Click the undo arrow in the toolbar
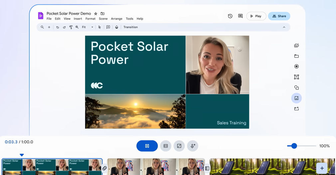Image resolution: width=336 pixels, height=175 pixels. (58, 27)
